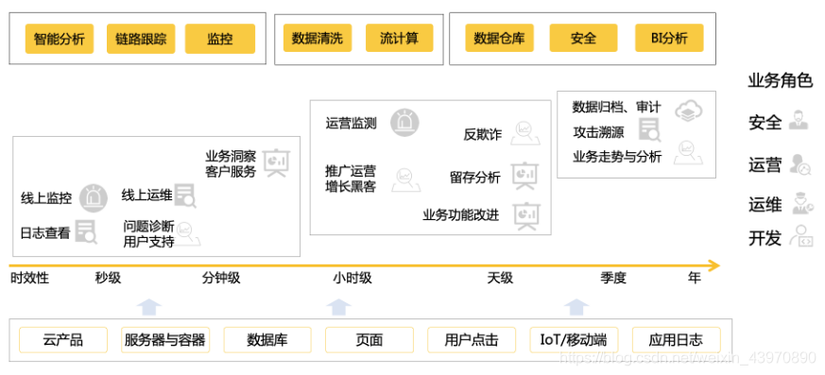Click the security person icon beside 安全 role
This screenshot has width=825, height=375.
pyautogui.click(x=799, y=121)
